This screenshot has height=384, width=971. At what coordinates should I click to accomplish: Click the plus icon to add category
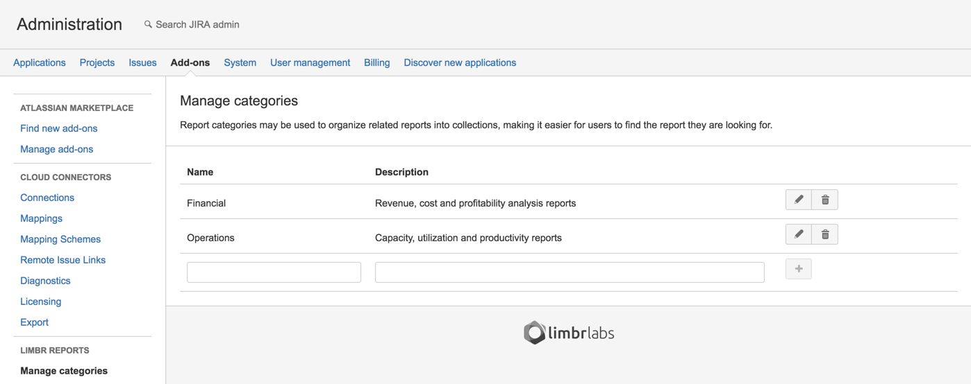(x=799, y=269)
